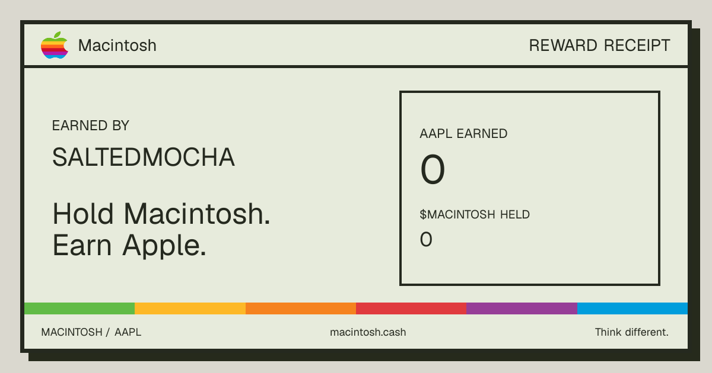Click the $MACINTOSH HELD label

(x=475, y=214)
